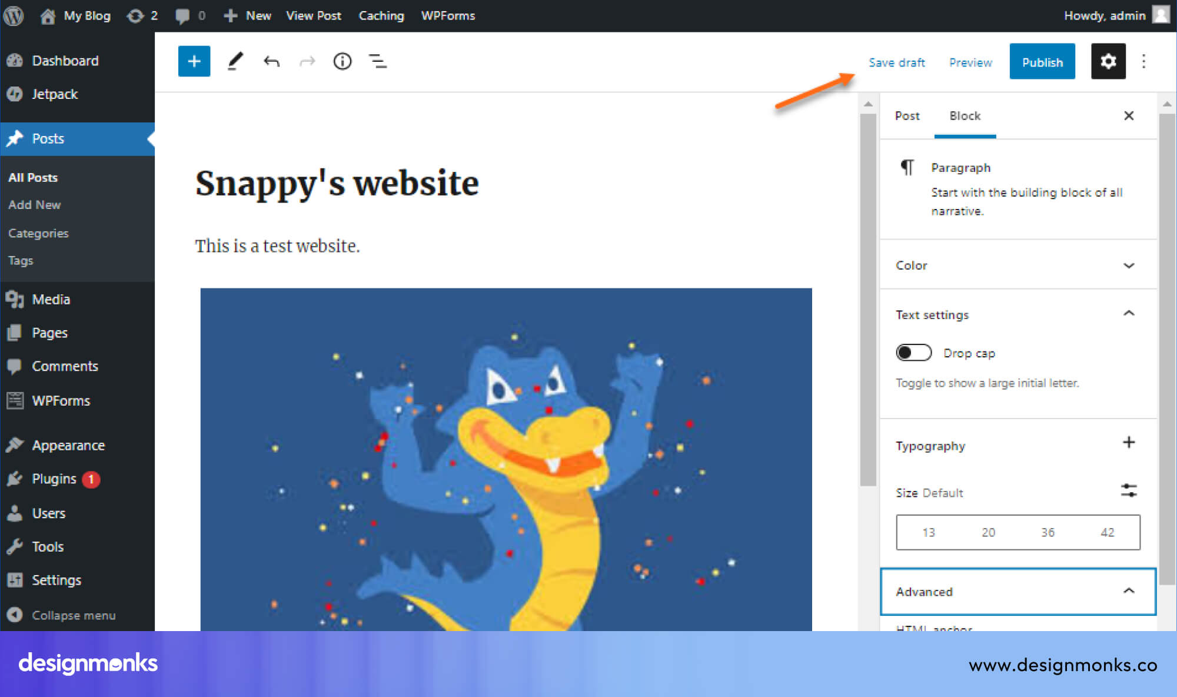Click the editor content vertical scrollbar
The height and width of the screenshot is (697, 1177).
868,300
